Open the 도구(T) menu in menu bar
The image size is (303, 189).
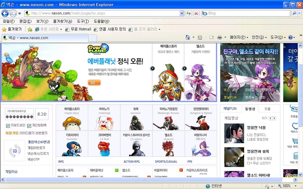pyautogui.click(x=83, y=21)
